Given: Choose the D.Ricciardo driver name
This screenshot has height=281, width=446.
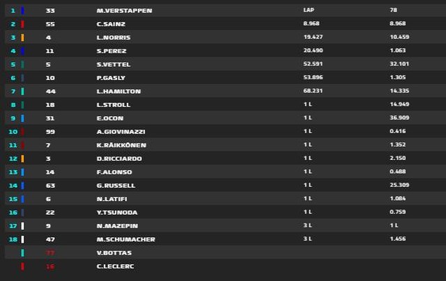Looking at the screenshot, I should (x=120, y=159).
